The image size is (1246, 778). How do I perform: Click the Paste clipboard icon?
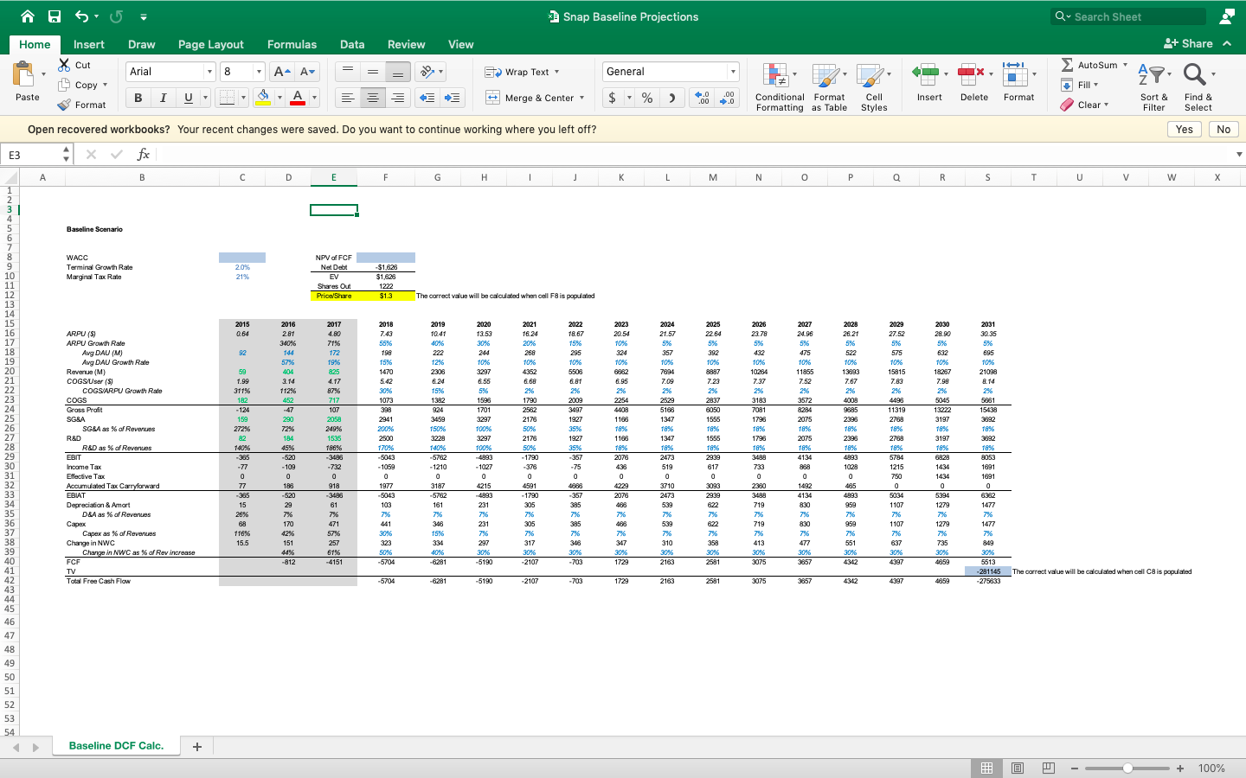tap(23, 74)
